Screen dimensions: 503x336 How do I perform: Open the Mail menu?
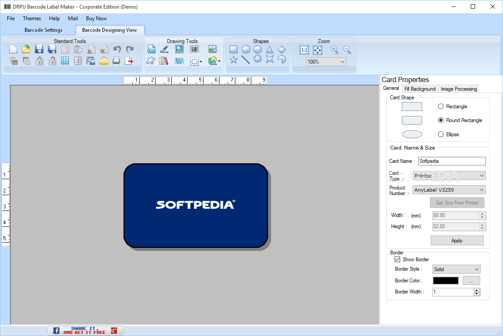[73, 18]
